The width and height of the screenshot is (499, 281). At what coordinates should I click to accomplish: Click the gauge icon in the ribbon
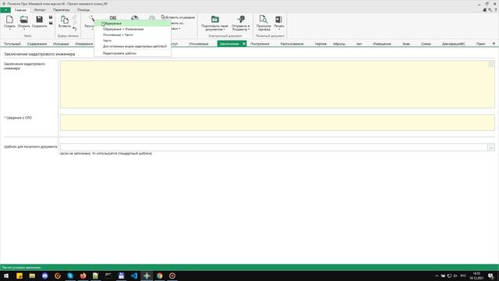tap(135, 18)
